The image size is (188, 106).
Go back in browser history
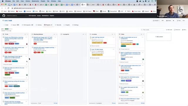tap(2, 8)
